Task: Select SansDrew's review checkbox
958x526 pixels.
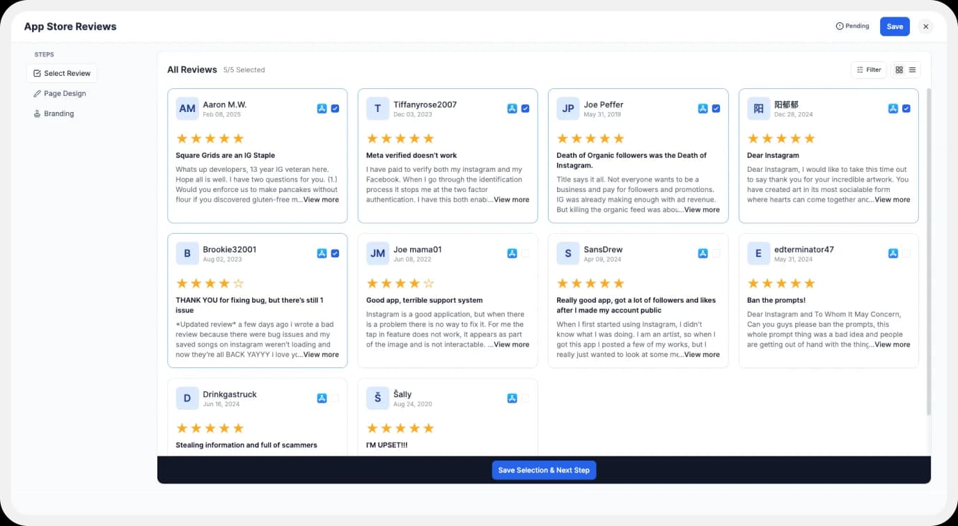Action: coord(716,253)
